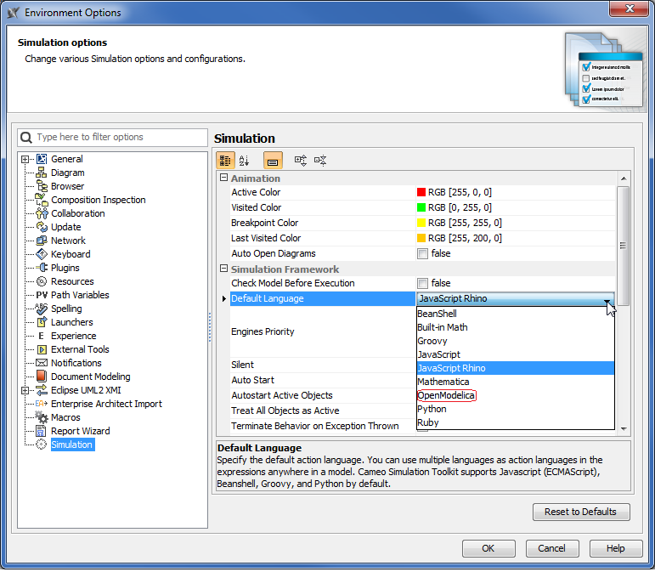Click the filter options input field

tap(113, 138)
